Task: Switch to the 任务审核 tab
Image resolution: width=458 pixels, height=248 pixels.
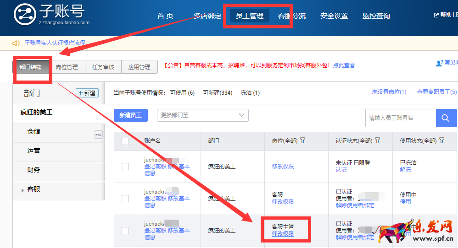Action: (103, 67)
